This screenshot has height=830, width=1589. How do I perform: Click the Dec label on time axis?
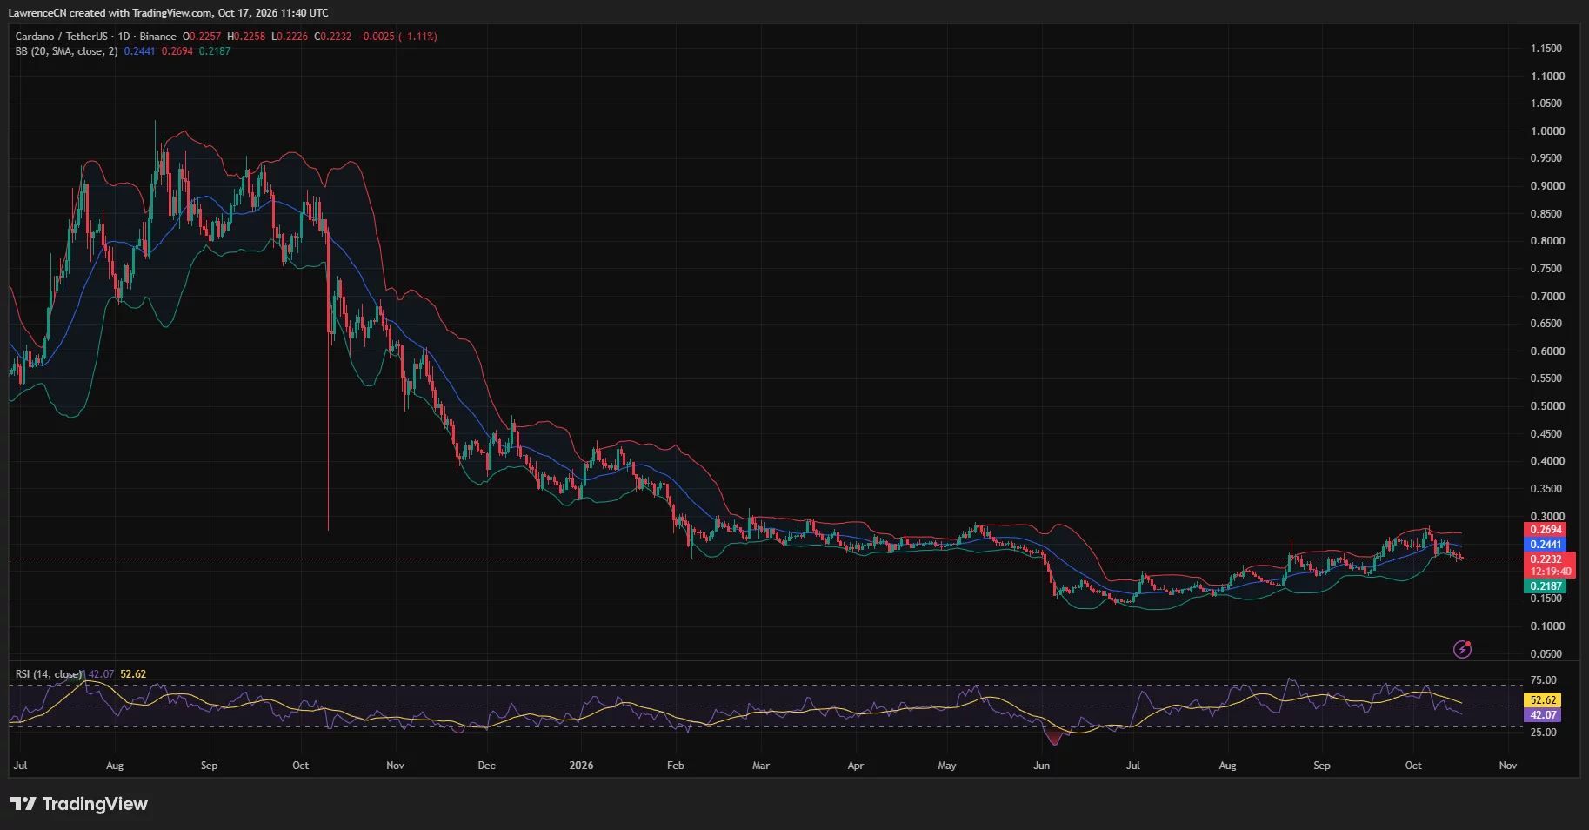coord(486,766)
